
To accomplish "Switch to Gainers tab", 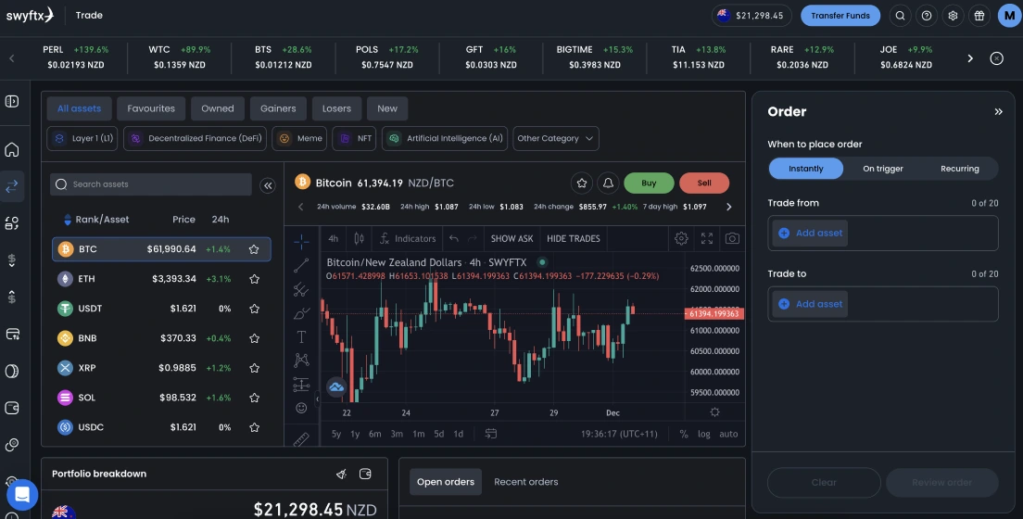I will (278, 108).
